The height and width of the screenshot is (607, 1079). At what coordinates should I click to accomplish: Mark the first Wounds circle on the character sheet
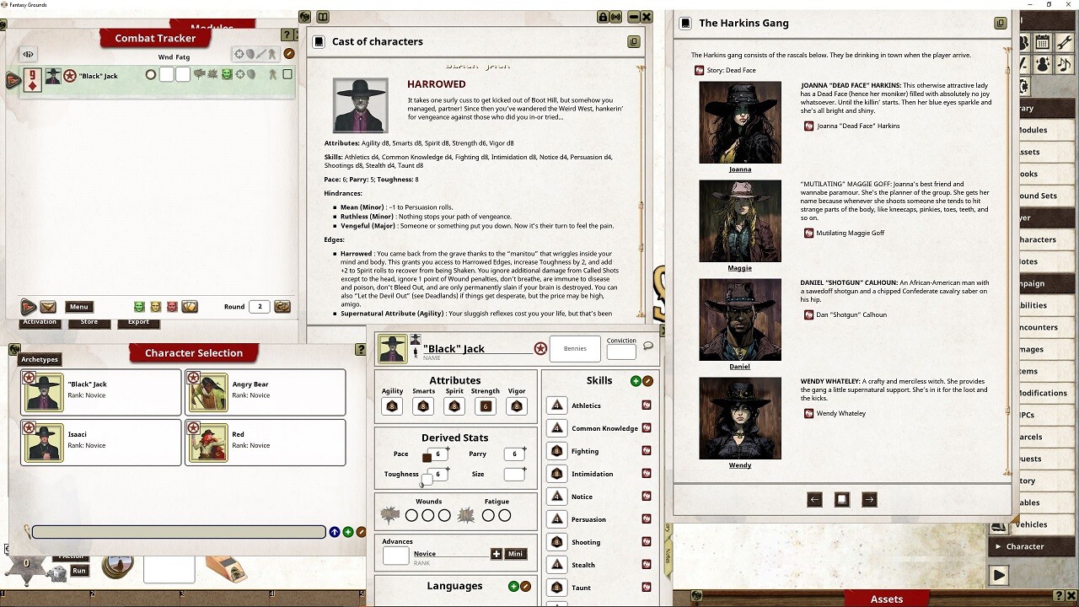coord(411,514)
